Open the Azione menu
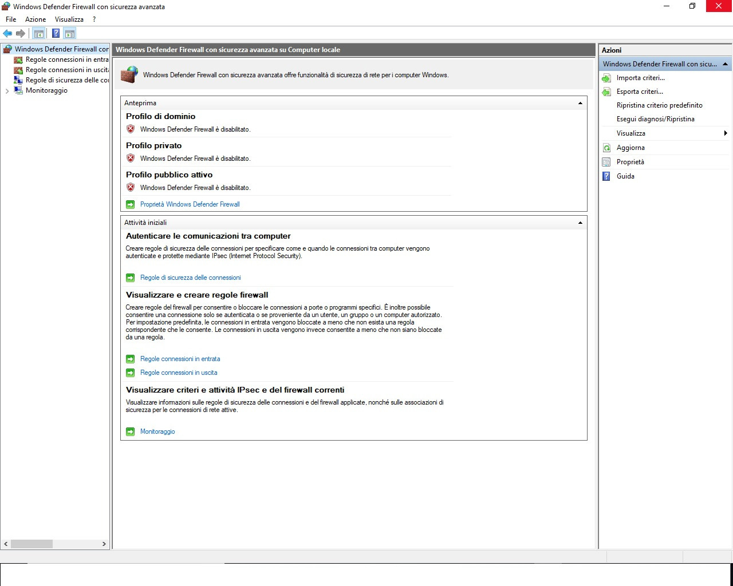This screenshot has width=733, height=586. [x=36, y=19]
